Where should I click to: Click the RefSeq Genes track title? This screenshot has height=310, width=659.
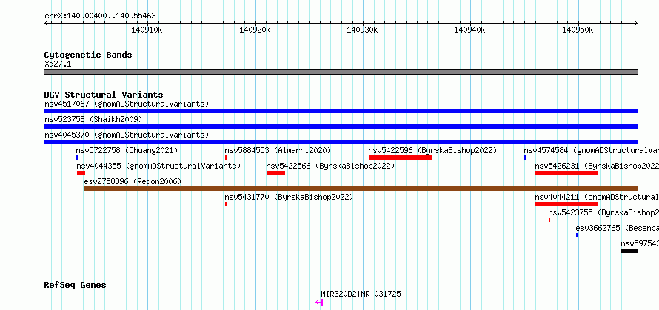coord(75,285)
